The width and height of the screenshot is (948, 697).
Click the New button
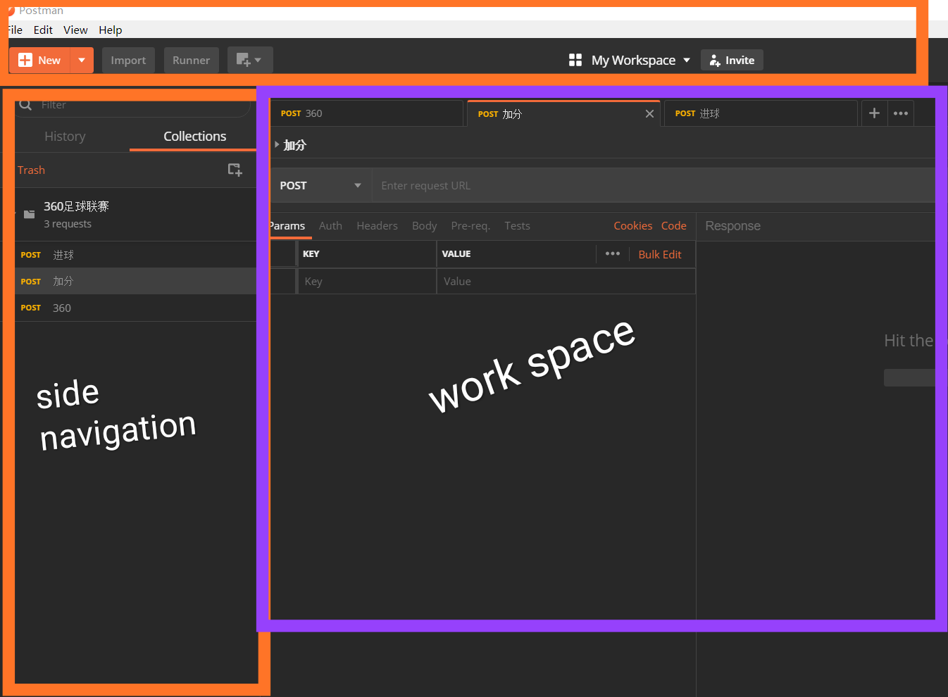click(40, 61)
